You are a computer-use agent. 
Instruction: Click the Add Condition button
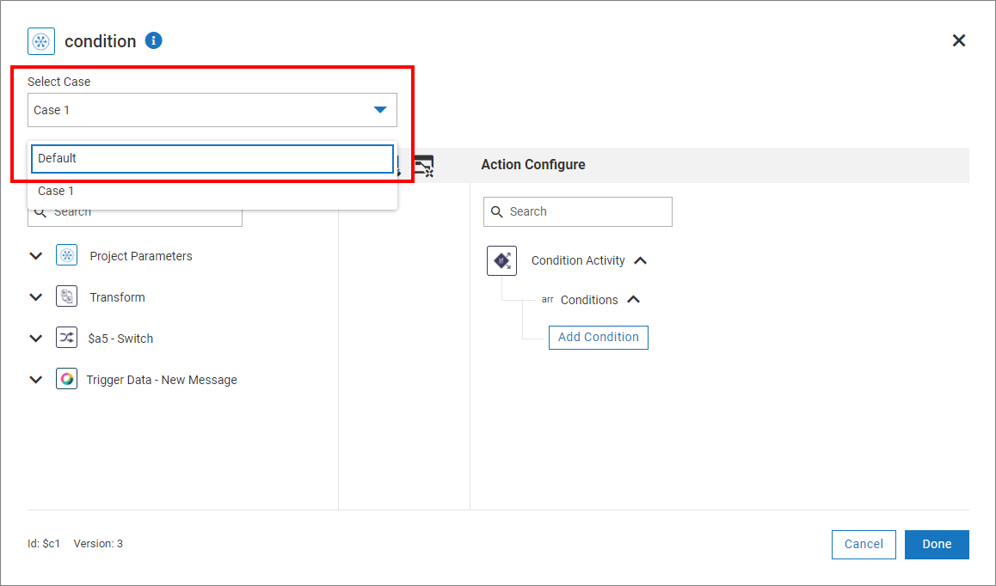click(x=599, y=338)
